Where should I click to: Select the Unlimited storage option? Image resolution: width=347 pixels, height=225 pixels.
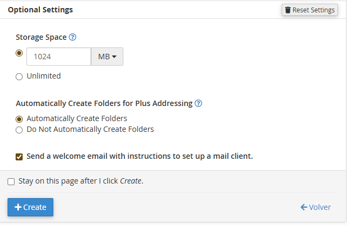click(19, 76)
